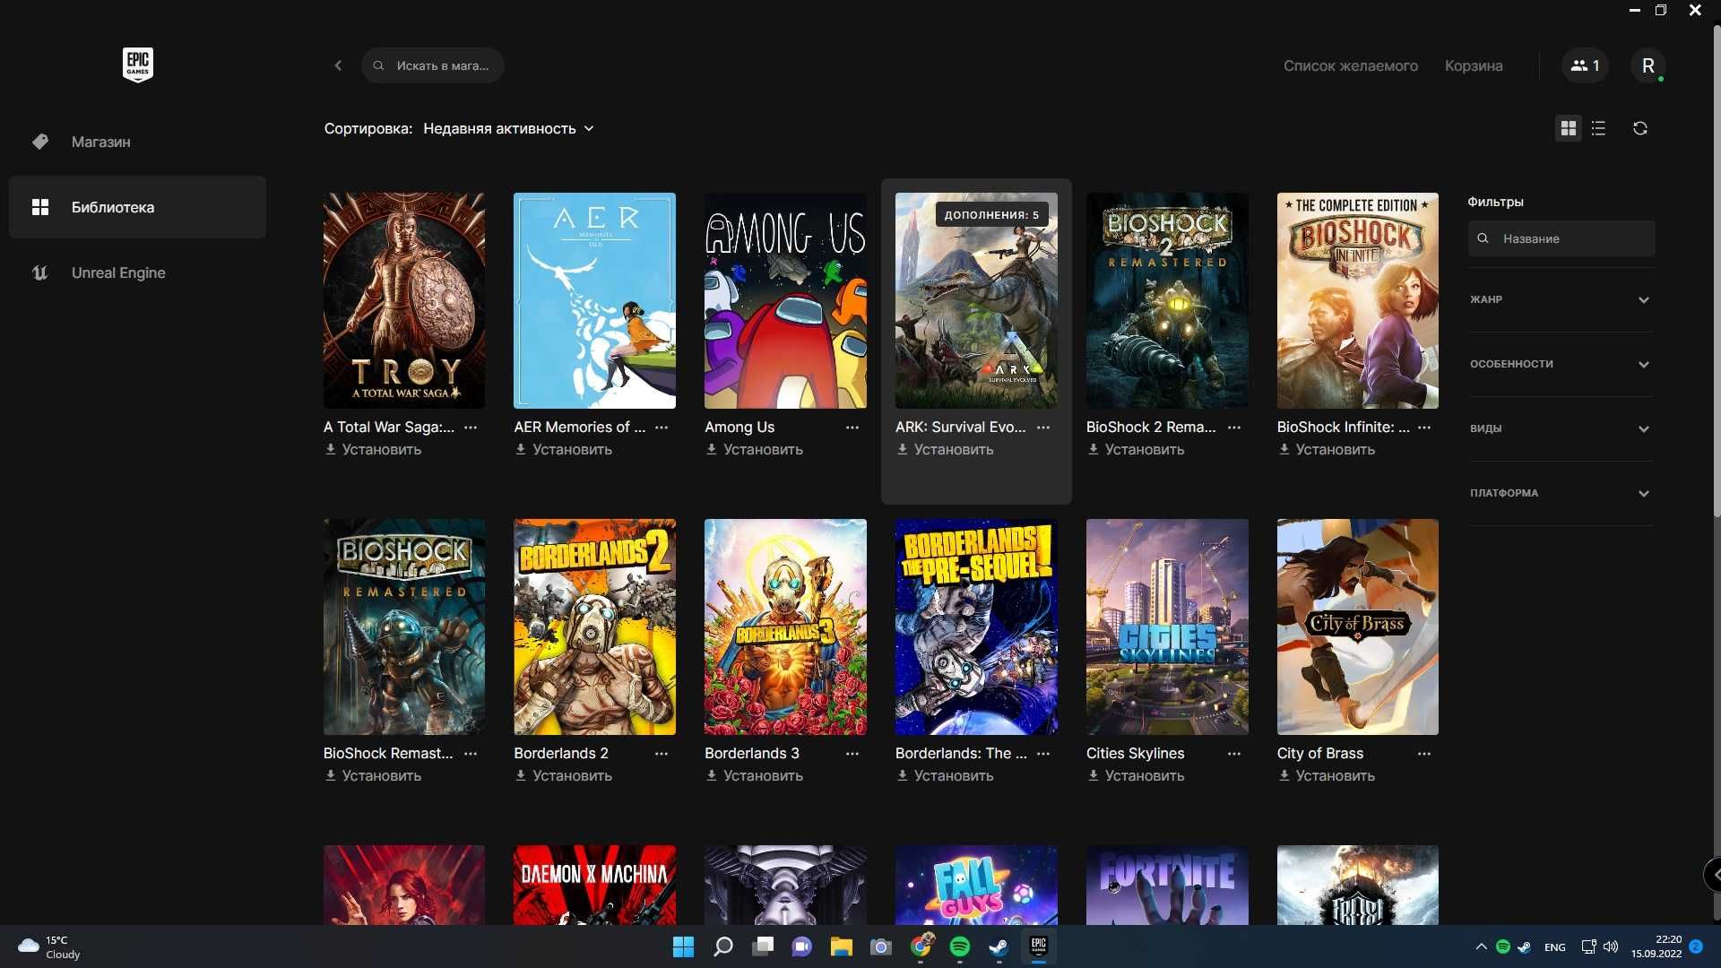Viewport: 1721px width, 968px height.
Task: Expand the ВИДЫ filter
Action: [x=1560, y=429]
